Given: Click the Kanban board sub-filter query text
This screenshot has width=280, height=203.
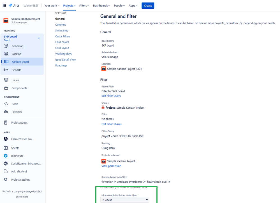Looking at the screenshot, I should coord(136,182).
